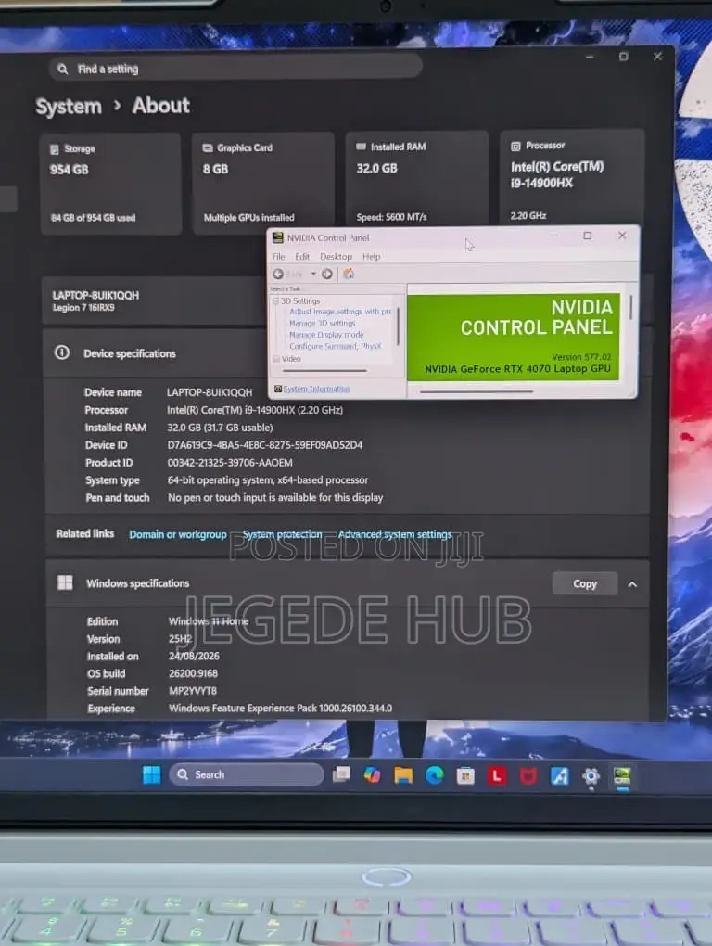The height and width of the screenshot is (946, 712).
Task: Open Advanced system settings link
Action: pyautogui.click(x=395, y=534)
